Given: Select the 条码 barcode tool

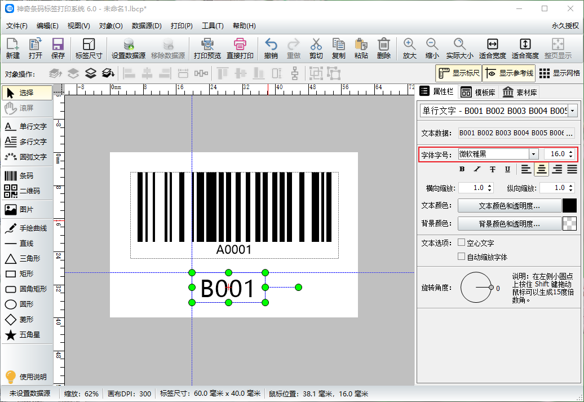Looking at the screenshot, I should [x=26, y=176].
